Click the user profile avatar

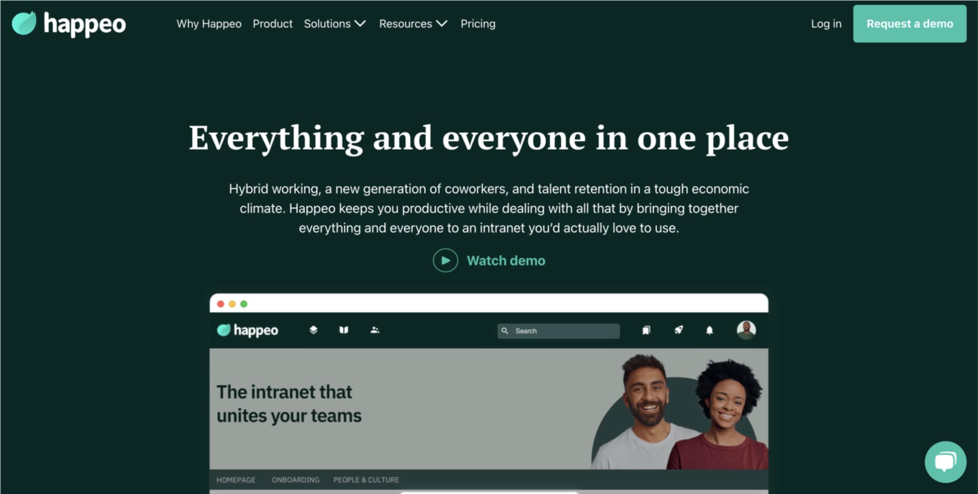(746, 329)
